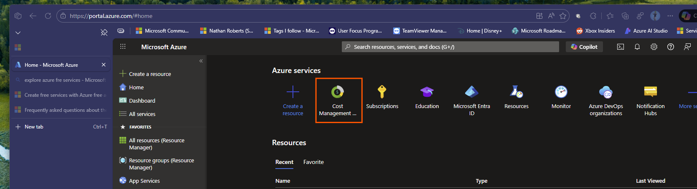697x189 pixels.
Task: Open Azure DevOps organizations
Action: (605, 101)
